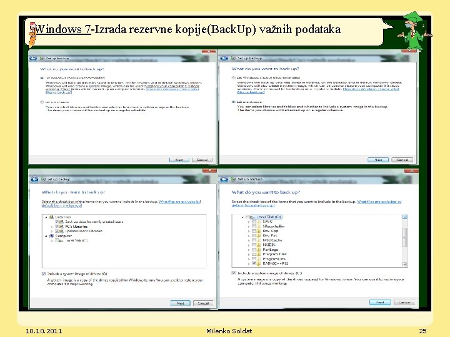
Task: Click Cancel in the Data Files tree dialog
Action: click(203, 303)
